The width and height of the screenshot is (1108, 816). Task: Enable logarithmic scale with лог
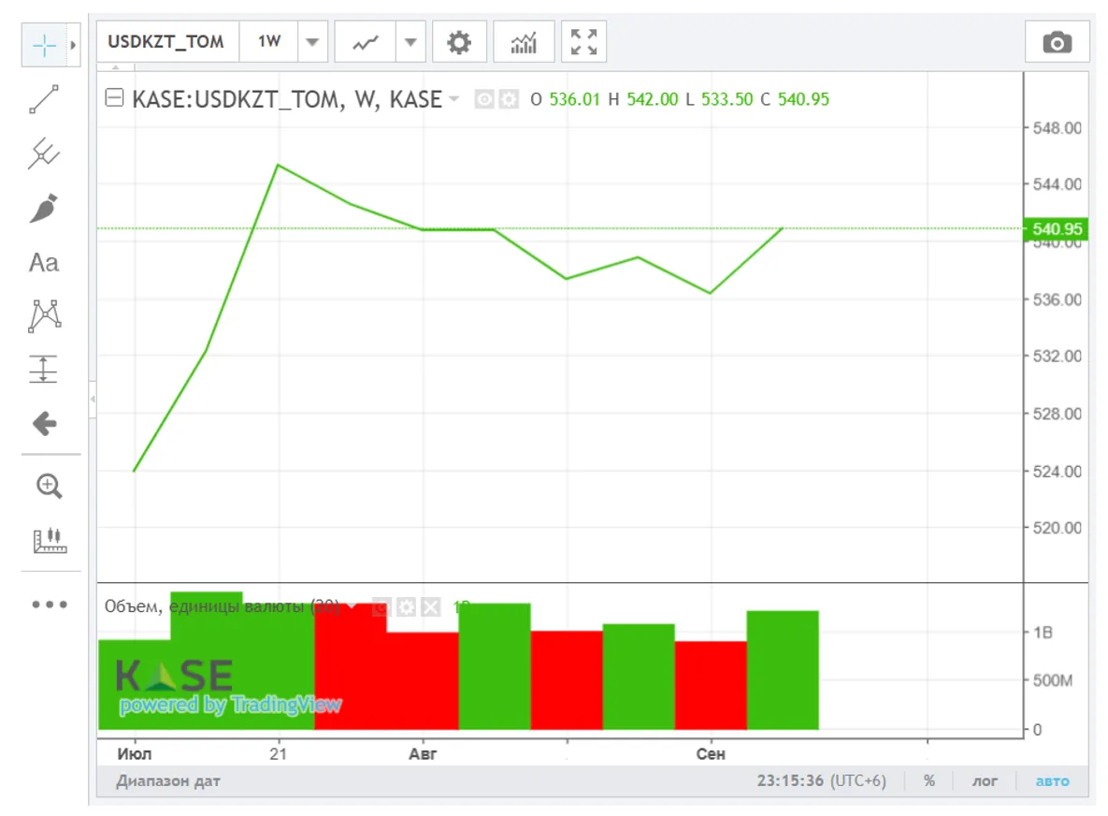pyautogui.click(x=985, y=781)
